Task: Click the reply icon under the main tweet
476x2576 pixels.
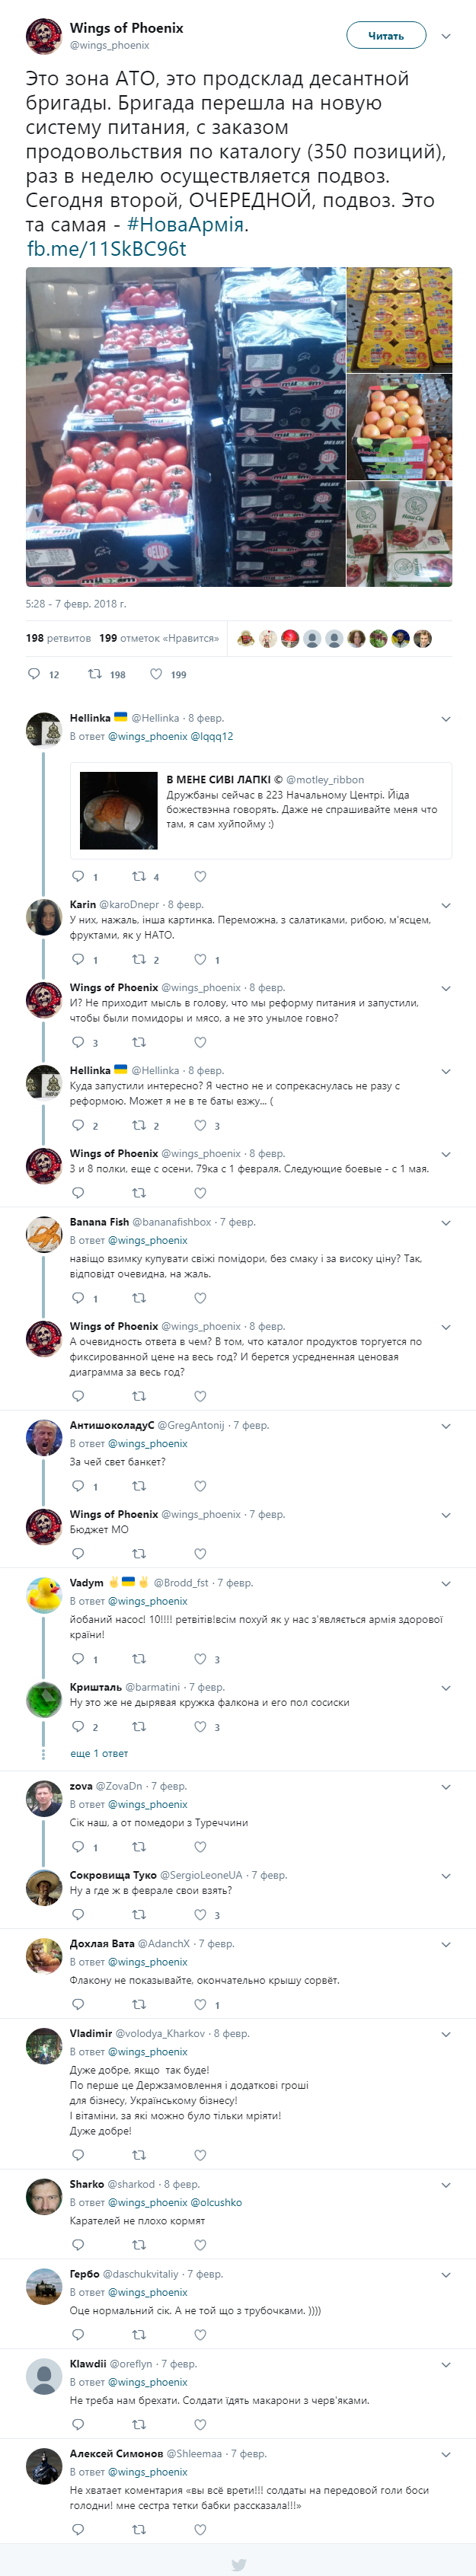Action: [34, 674]
